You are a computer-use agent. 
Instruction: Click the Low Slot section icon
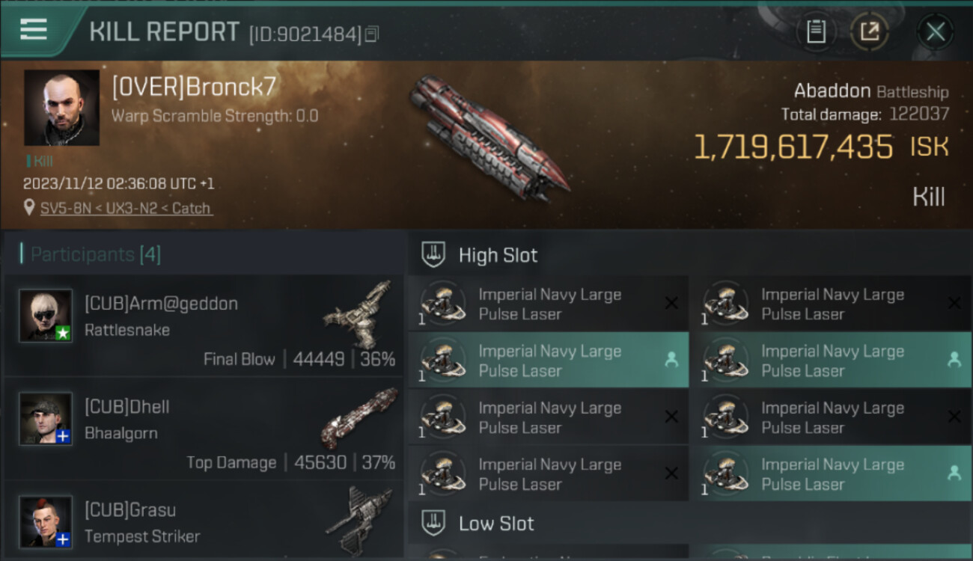point(434,523)
